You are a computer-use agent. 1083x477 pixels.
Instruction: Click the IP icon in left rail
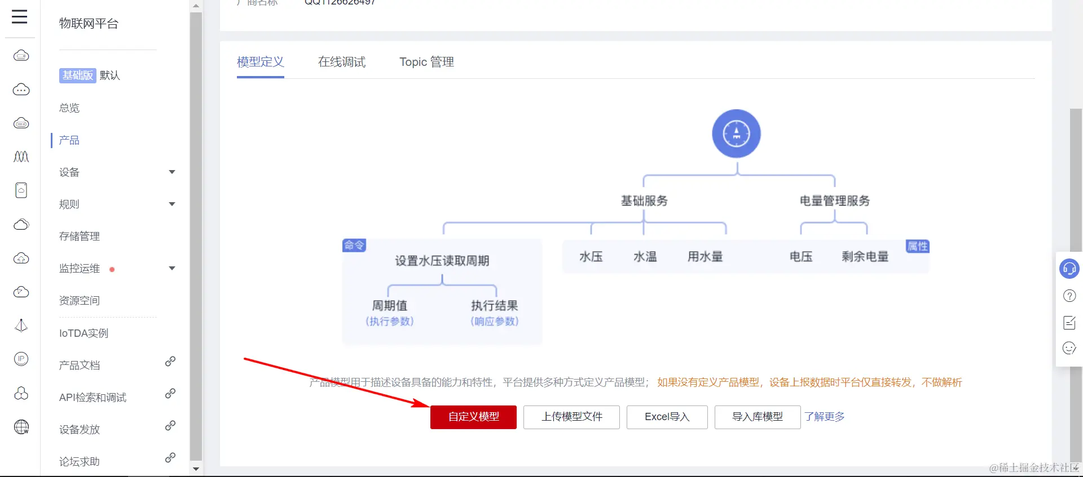pos(21,359)
